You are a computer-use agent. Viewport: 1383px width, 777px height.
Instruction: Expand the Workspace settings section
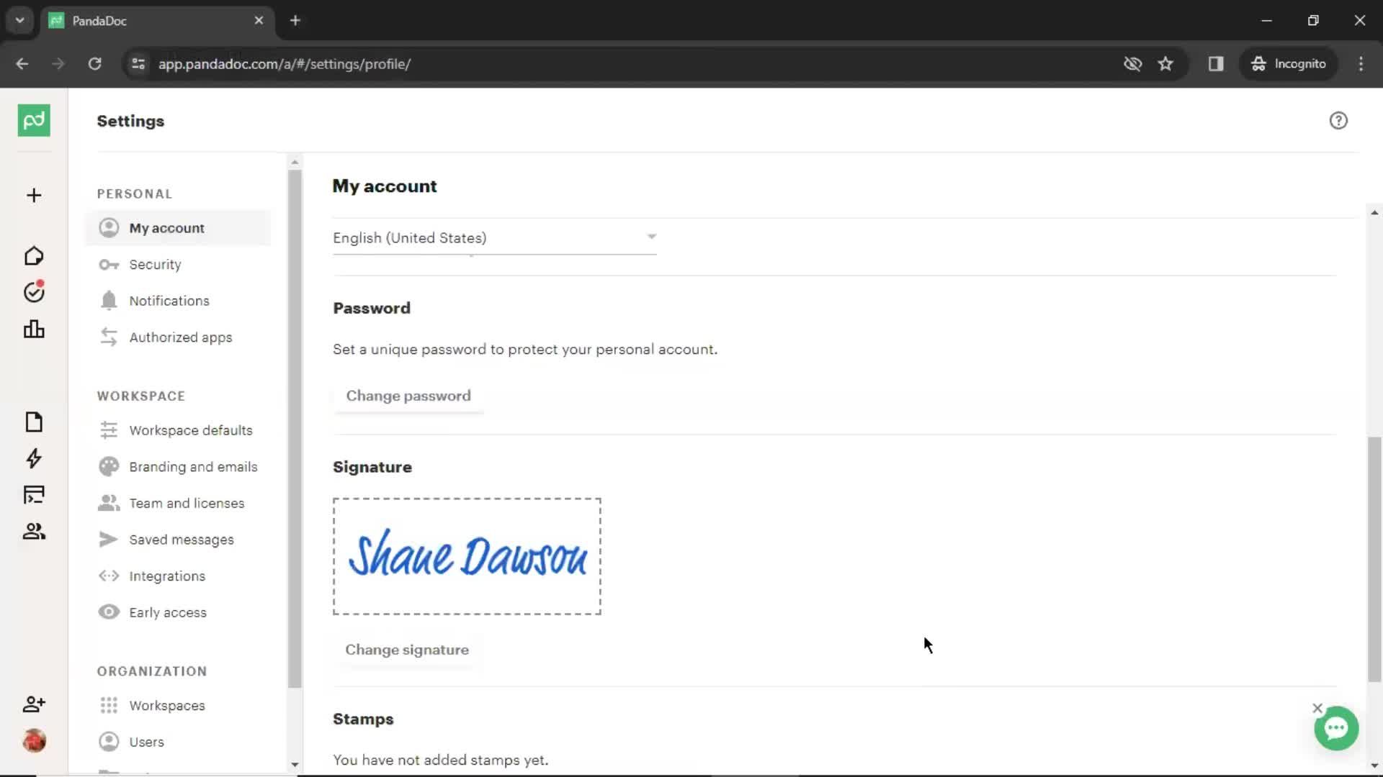click(x=140, y=396)
